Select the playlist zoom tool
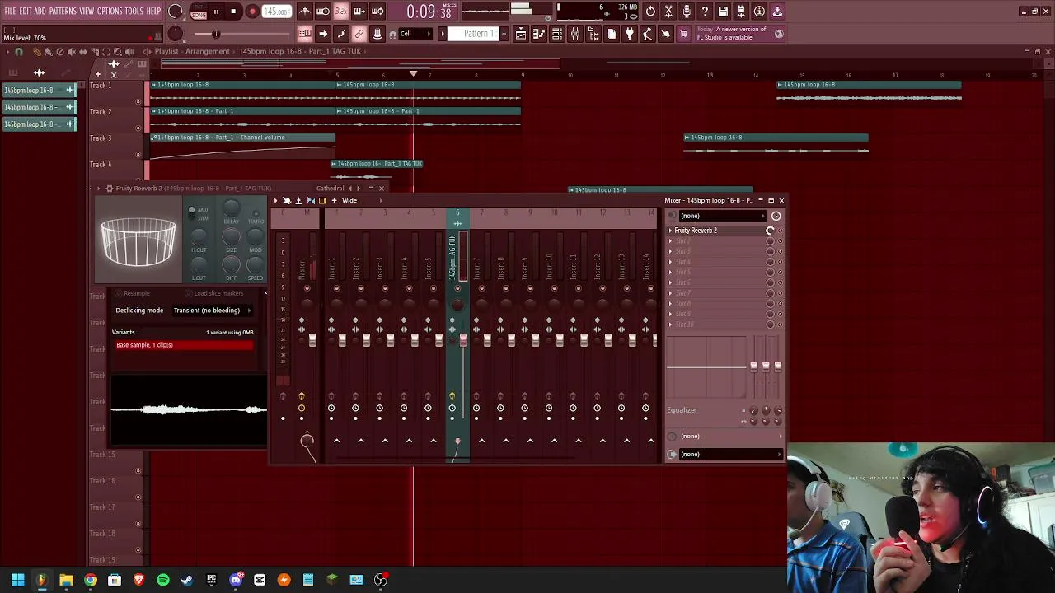Screen dimensions: 1055x593 (x=118, y=52)
